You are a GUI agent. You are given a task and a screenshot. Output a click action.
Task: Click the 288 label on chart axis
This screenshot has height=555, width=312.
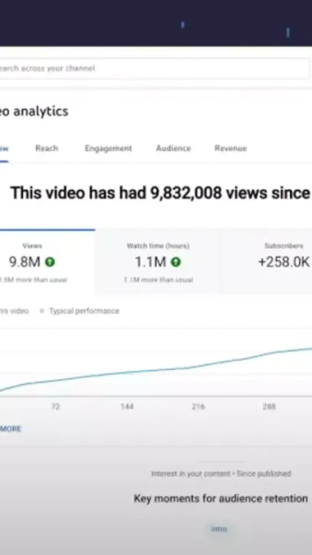(269, 407)
